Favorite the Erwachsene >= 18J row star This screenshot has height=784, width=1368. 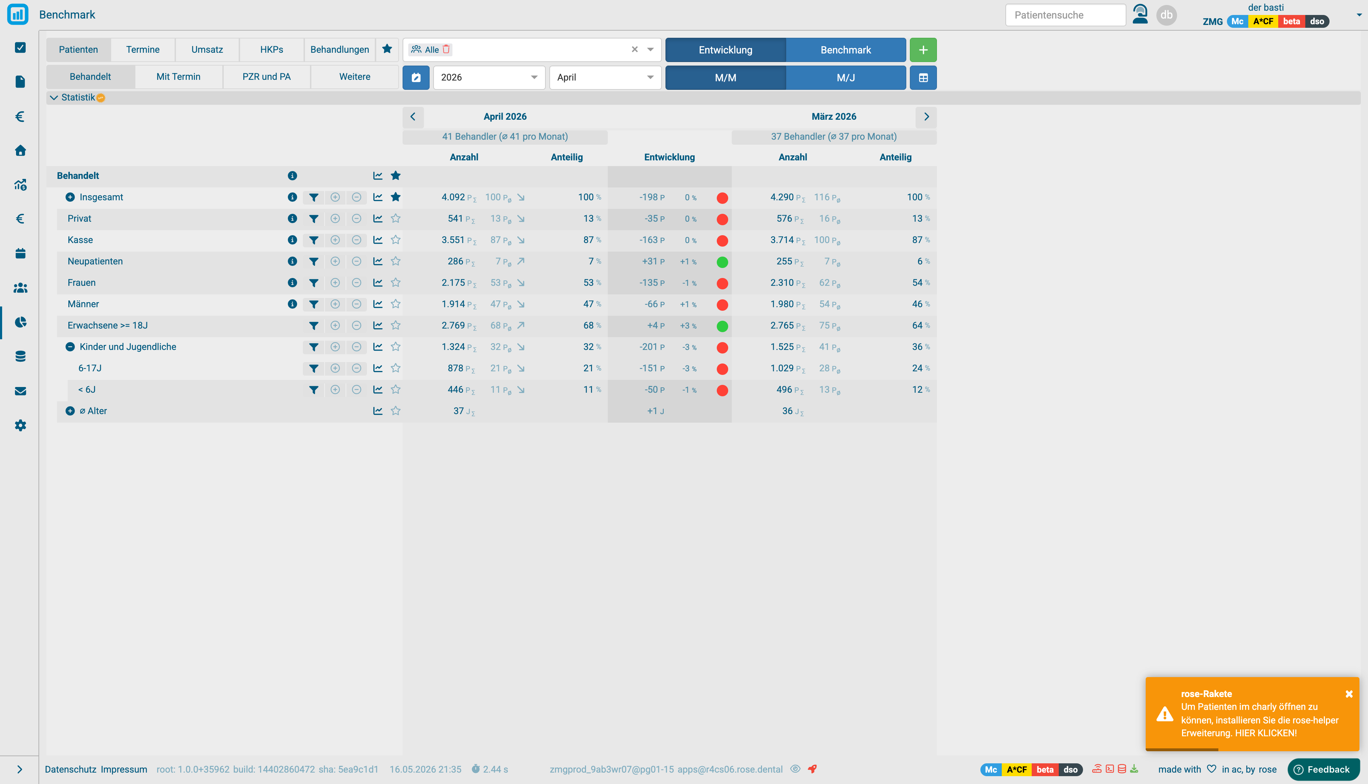point(395,325)
